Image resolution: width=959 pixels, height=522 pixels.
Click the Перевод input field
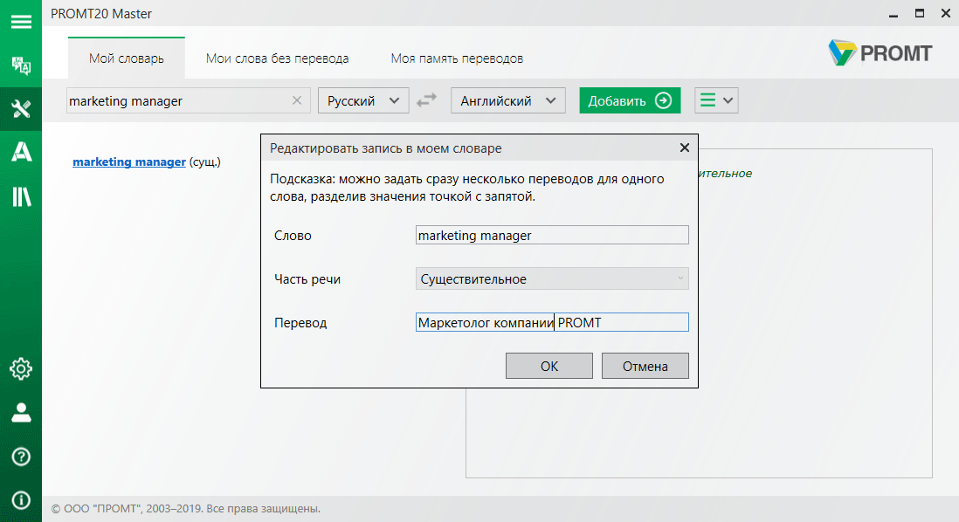click(x=552, y=322)
